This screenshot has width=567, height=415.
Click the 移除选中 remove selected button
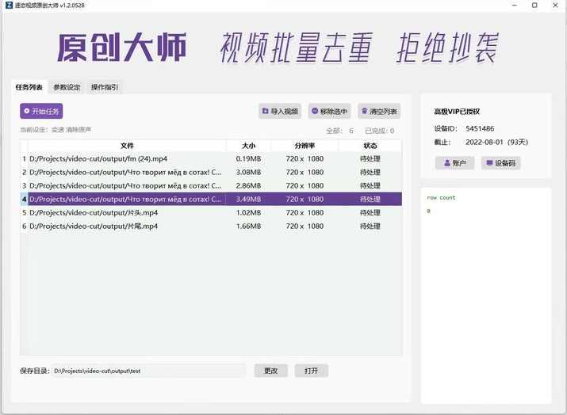(x=329, y=111)
